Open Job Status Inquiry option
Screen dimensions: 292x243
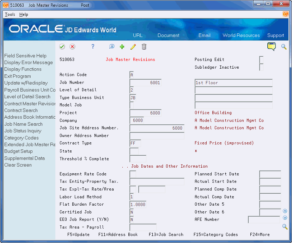[x=23, y=131]
